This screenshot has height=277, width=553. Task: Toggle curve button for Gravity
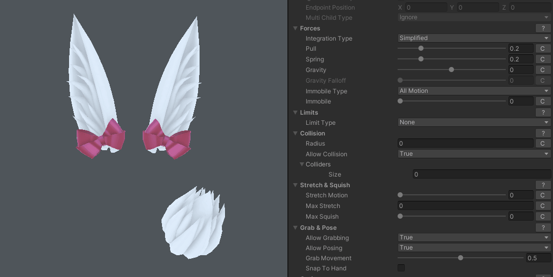(x=542, y=70)
